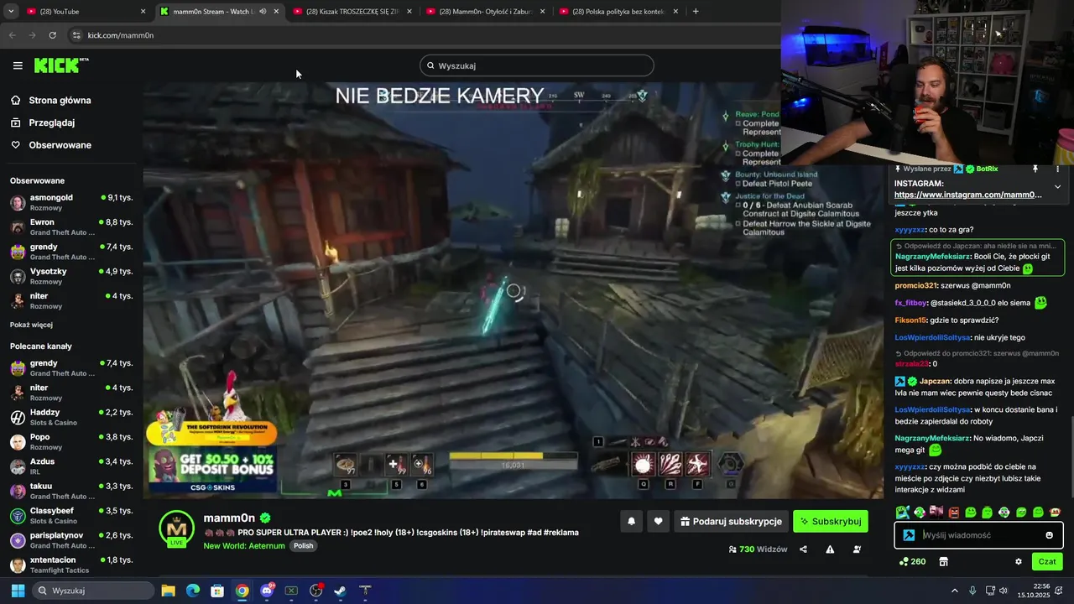
Task: Open OBS Studio from taskbar
Action: click(x=315, y=591)
